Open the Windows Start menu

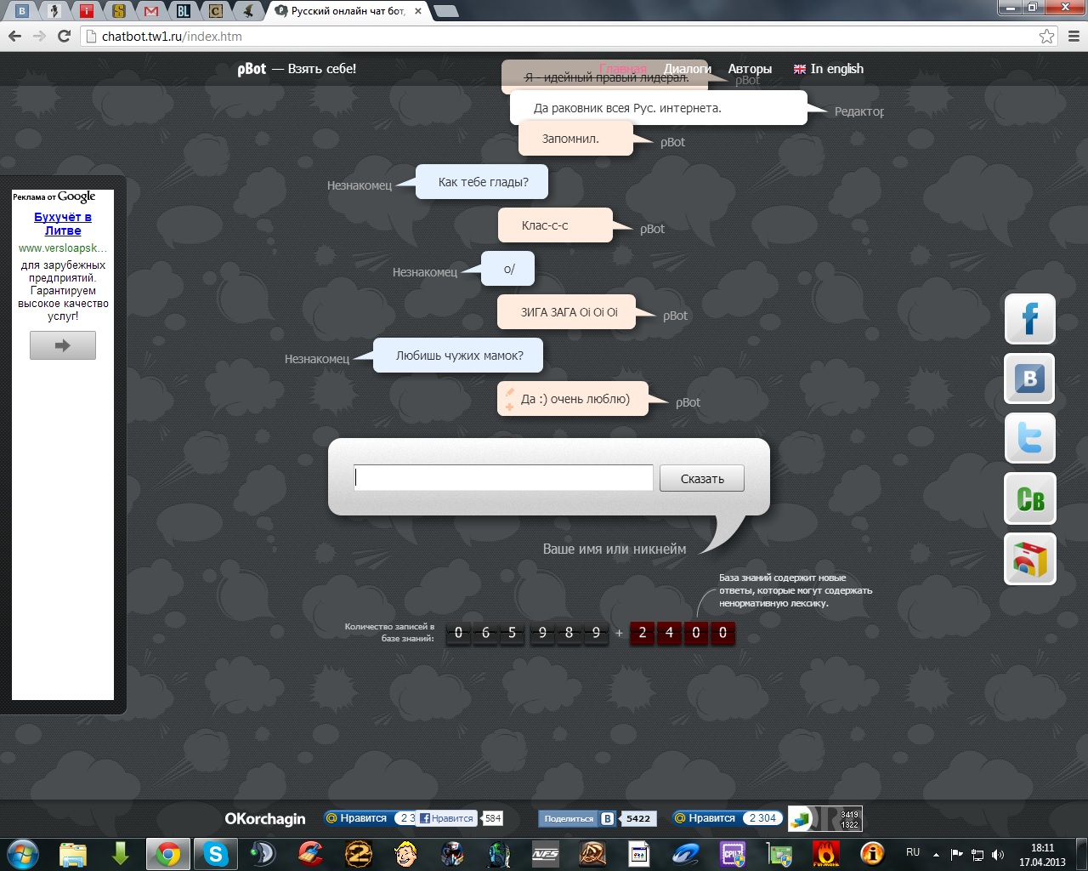click(23, 853)
